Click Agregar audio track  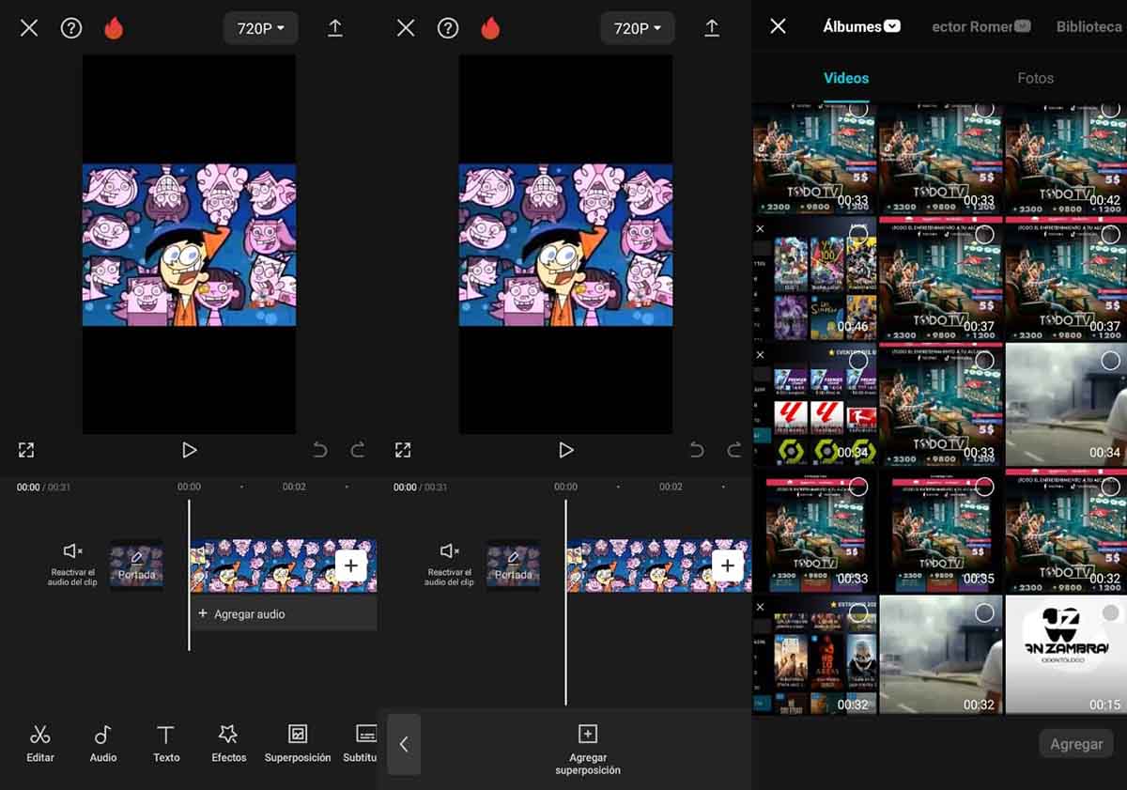284,613
